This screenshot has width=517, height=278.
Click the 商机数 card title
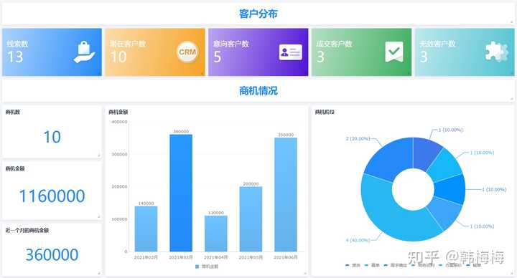tap(12, 112)
